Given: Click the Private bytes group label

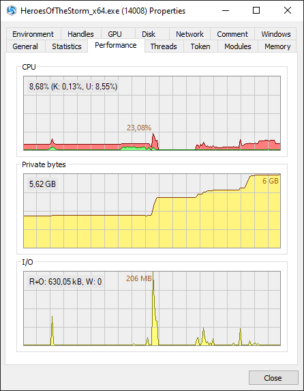Looking at the screenshot, I should pos(44,164).
